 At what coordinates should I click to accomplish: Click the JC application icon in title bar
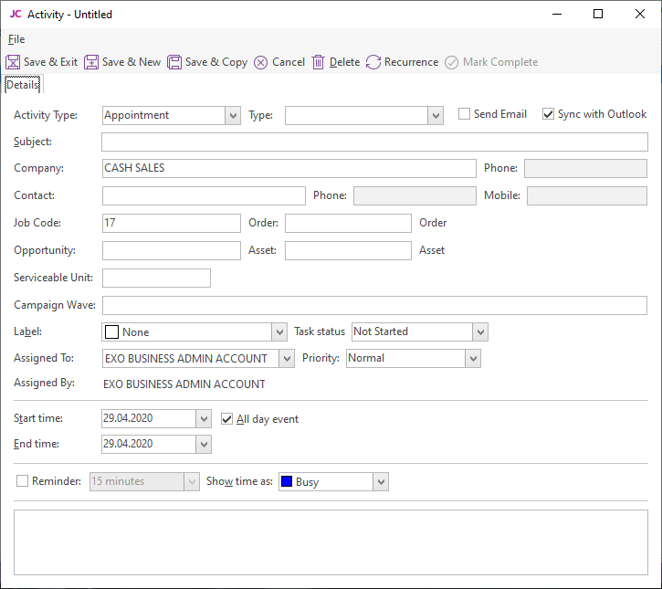[x=16, y=15]
